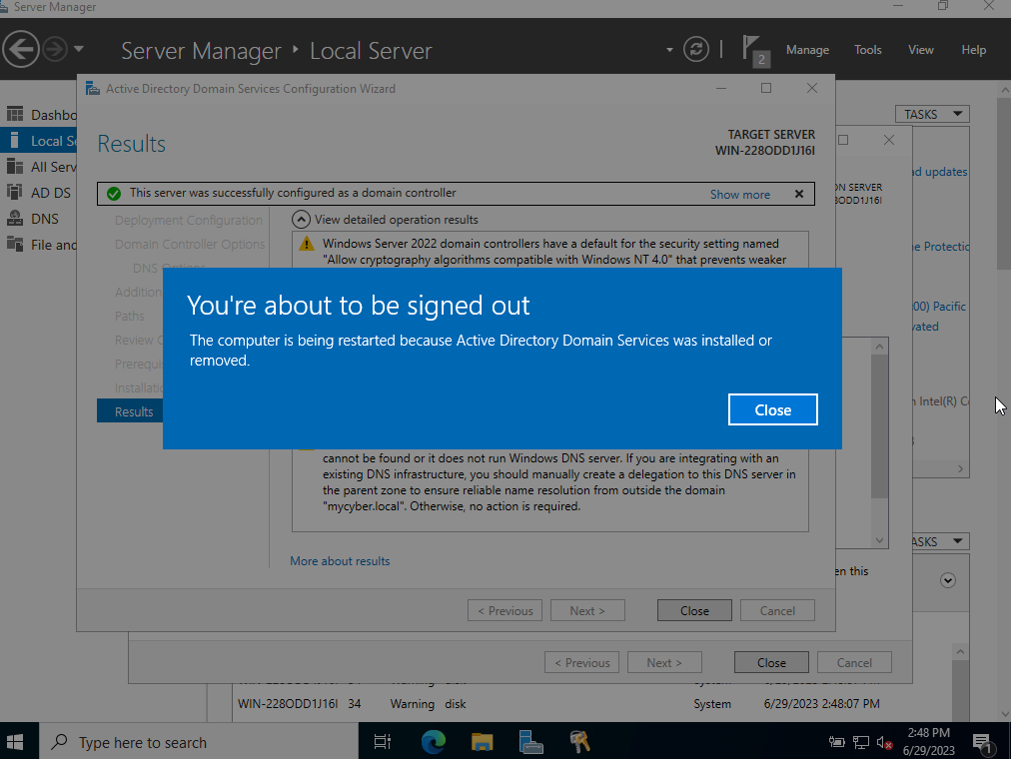Click Close in the background wizard window

click(x=771, y=662)
